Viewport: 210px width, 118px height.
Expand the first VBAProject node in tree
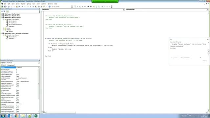[x=1, y=14]
